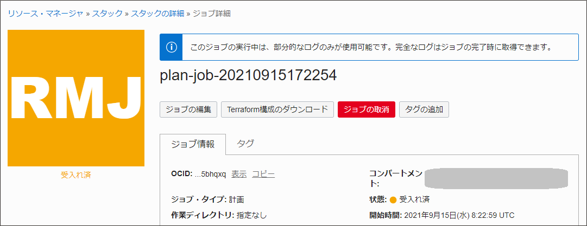Click the orange status dot beside 状態
This screenshot has width=587, height=226.
click(393, 199)
